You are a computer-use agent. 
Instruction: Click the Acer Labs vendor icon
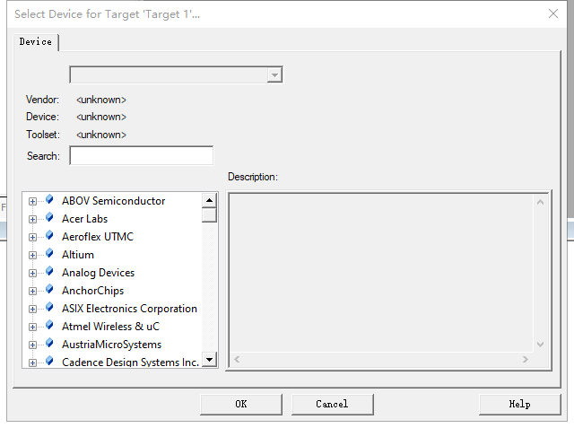49,219
